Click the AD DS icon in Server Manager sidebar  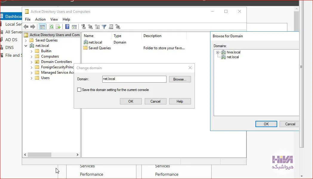tap(2, 40)
